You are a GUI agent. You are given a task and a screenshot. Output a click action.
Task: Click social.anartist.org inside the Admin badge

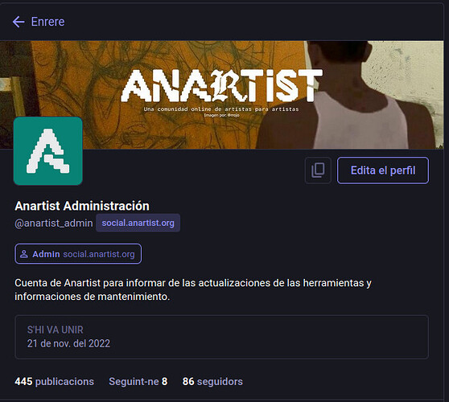[99, 254]
